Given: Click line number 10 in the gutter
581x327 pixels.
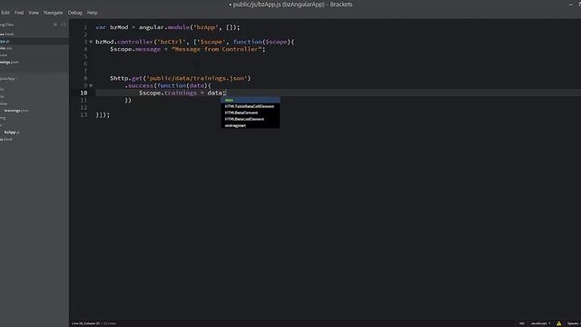Looking at the screenshot, I should coord(84,93).
